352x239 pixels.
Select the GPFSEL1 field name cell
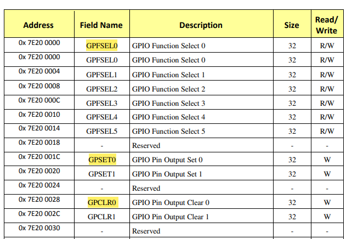pyautogui.click(x=101, y=74)
